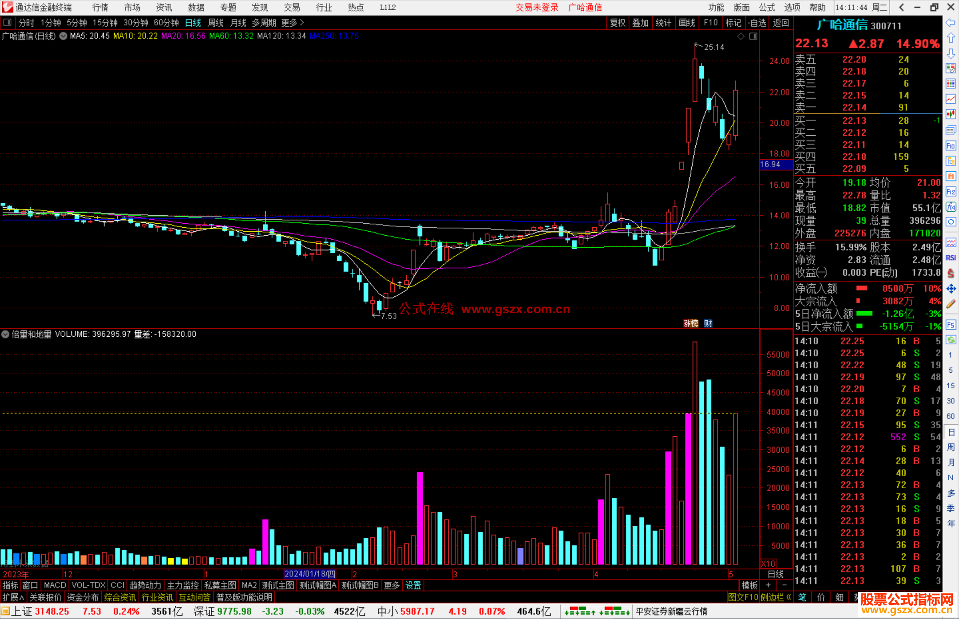The height and width of the screenshot is (619, 959).
Task: Open the f(x) formula sidebar icon
Action: click(x=951, y=207)
